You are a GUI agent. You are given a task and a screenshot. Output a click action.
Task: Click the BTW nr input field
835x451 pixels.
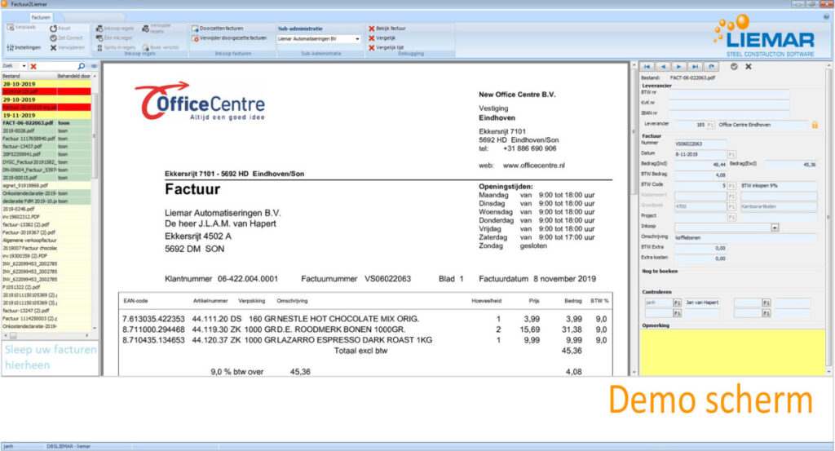pyautogui.click(x=729, y=93)
